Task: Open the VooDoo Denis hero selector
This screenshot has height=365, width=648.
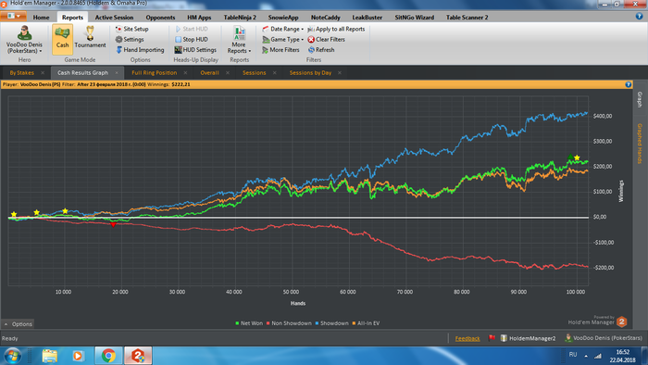Action: click(x=24, y=40)
